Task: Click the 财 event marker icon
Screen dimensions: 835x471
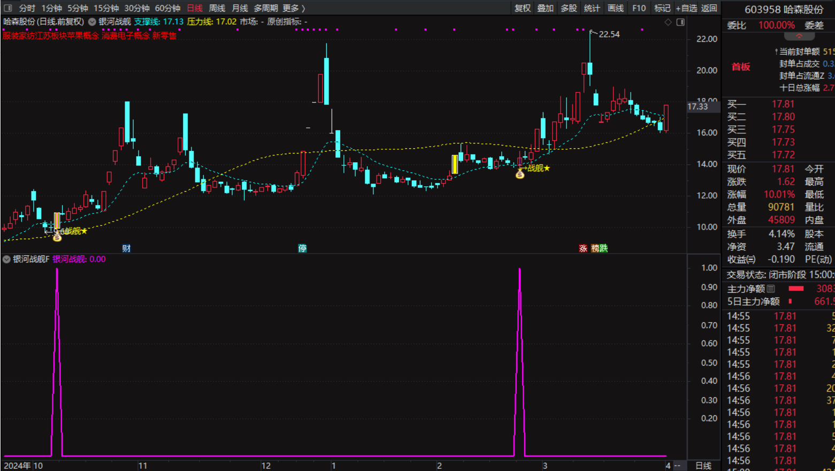Action: (126, 248)
